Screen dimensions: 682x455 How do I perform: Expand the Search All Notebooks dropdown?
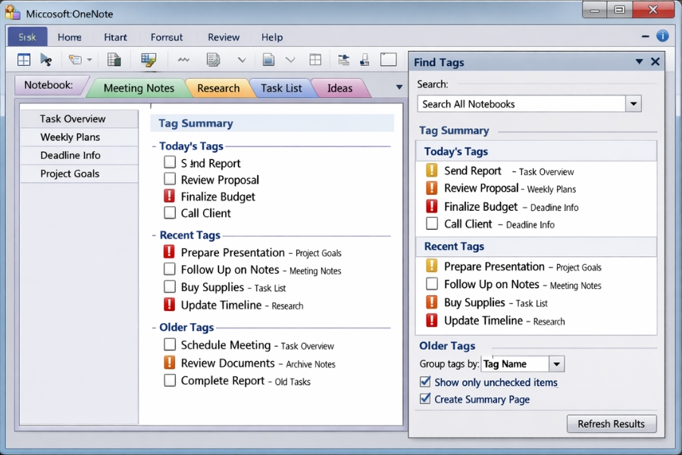pos(634,103)
